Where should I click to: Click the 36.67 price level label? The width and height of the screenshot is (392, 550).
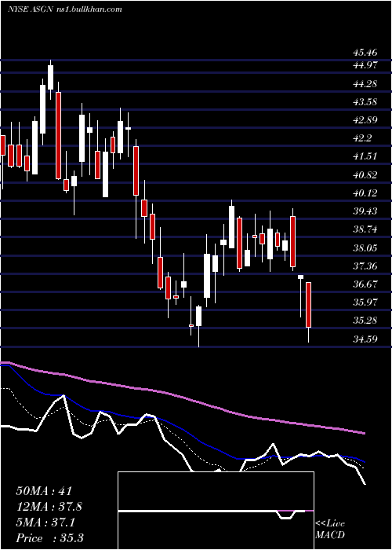365,284
